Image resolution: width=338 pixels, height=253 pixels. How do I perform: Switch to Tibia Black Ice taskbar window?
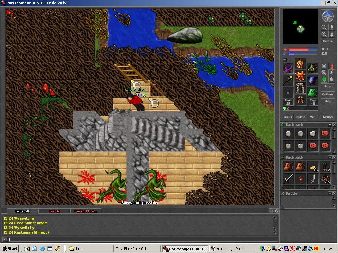tap(138, 249)
